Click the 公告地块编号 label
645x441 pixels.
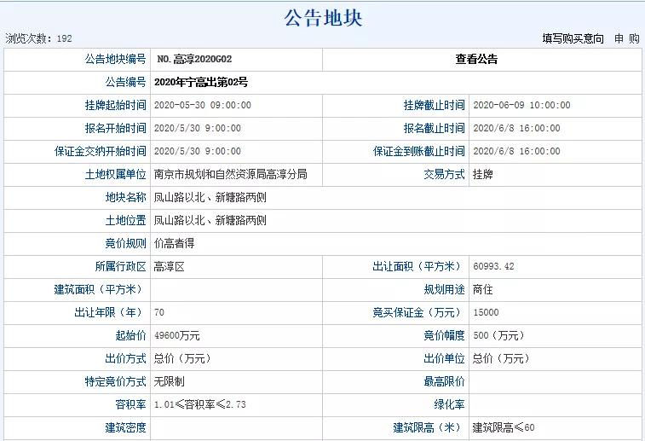116,60
